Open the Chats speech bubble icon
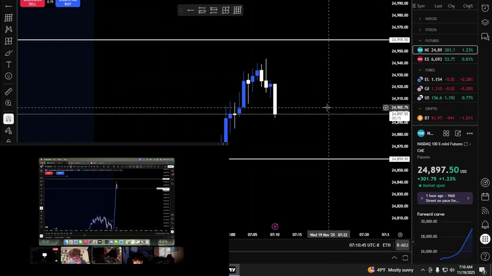Screen dimensions: 492x276 pos(485,37)
